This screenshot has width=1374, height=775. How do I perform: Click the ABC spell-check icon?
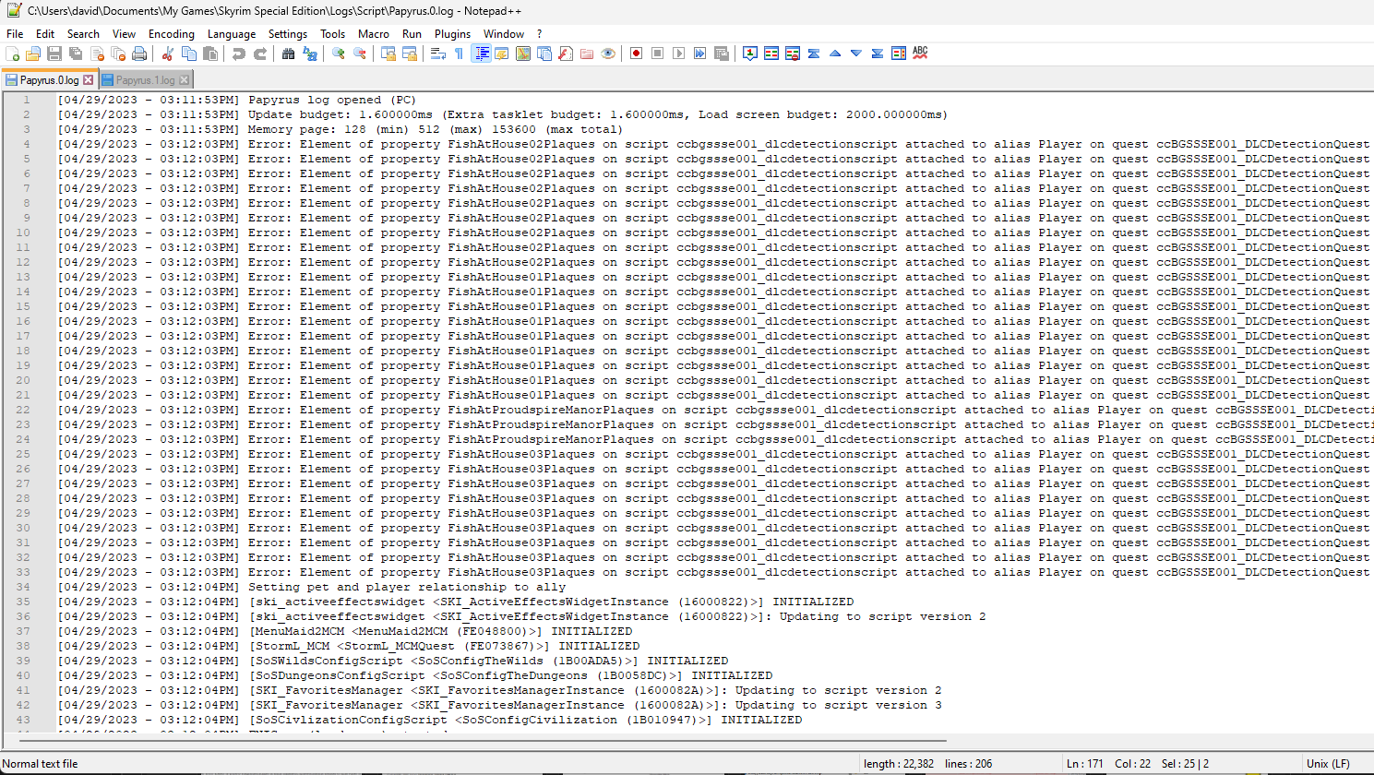[920, 54]
